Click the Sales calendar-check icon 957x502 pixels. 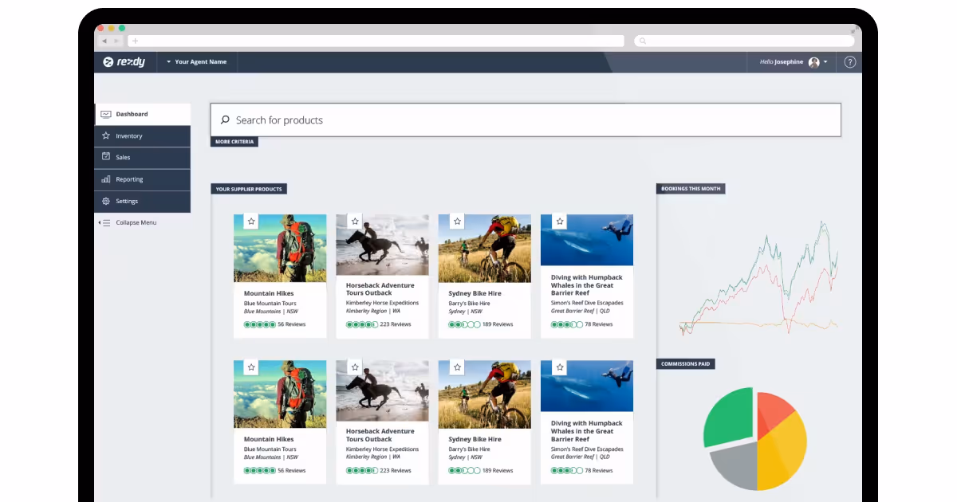(x=106, y=157)
